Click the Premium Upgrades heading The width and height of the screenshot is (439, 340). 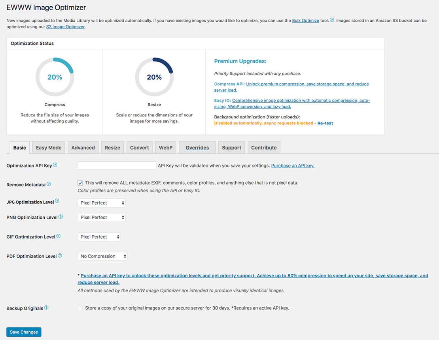(x=240, y=61)
